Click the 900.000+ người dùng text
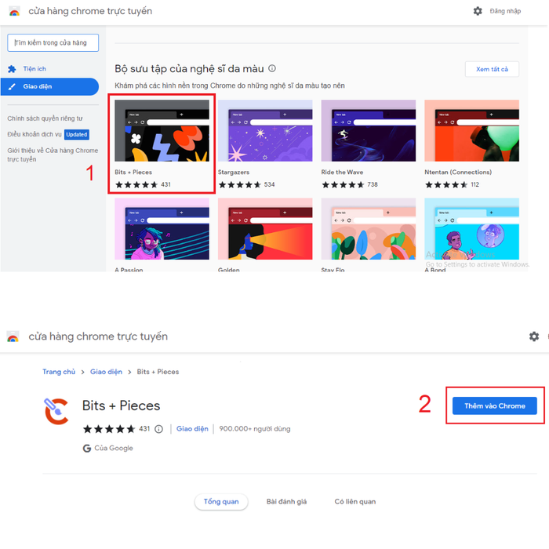 click(x=255, y=429)
